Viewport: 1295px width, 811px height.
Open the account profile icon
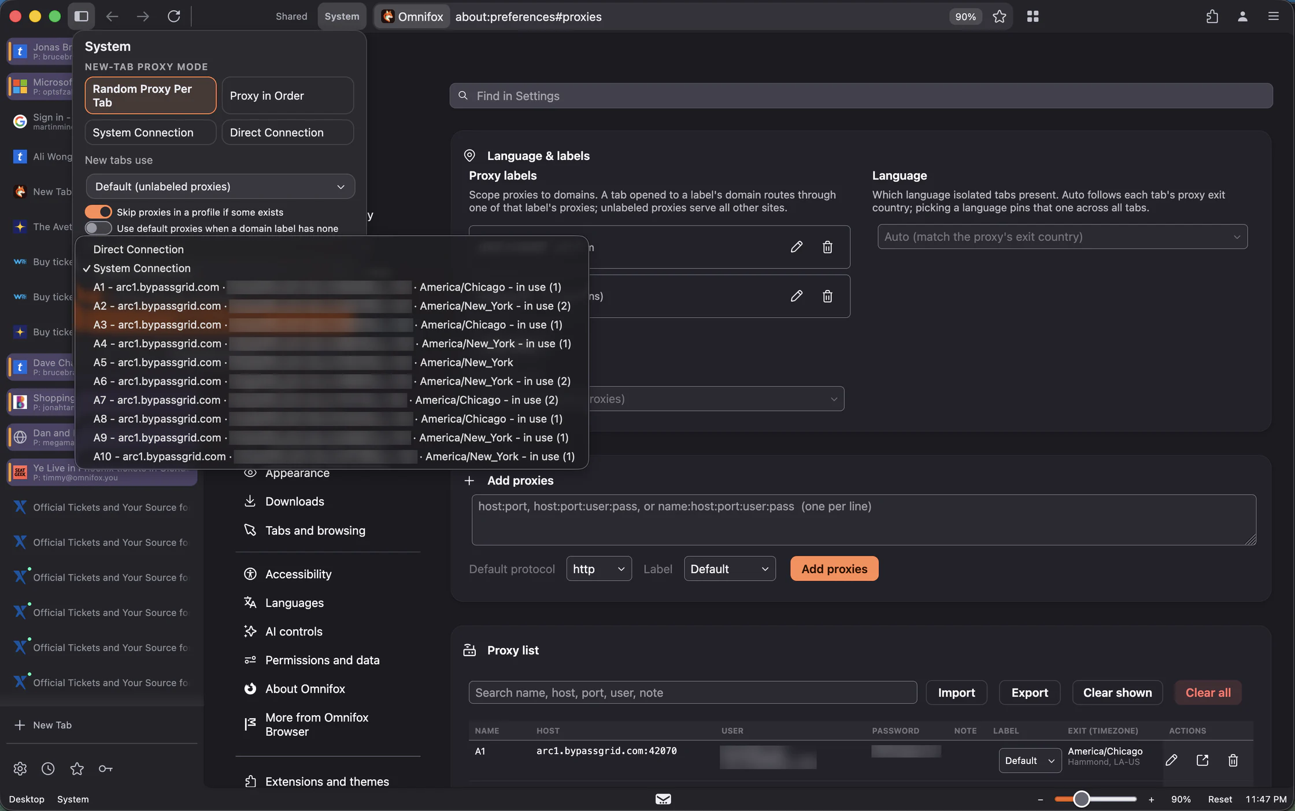(x=1242, y=16)
